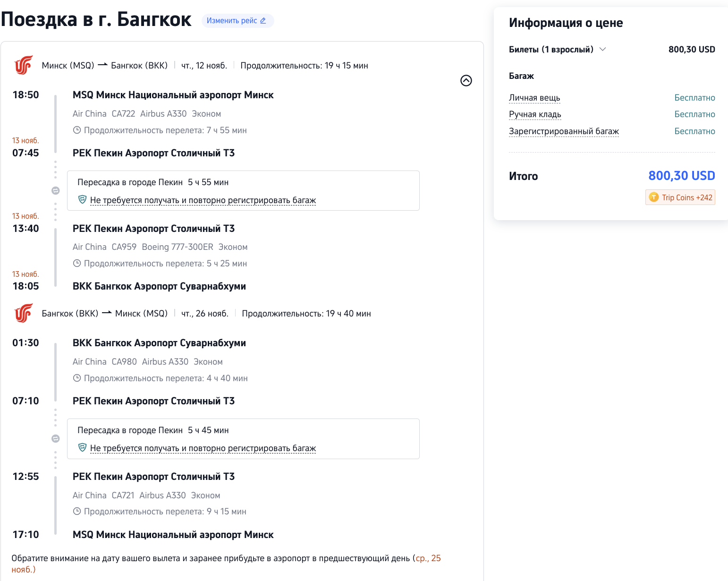Click the Air China logo for outbound flight
This screenshot has height=581, width=728.
tap(24, 65)
